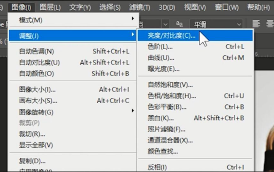Open 画布大小(S)... dialog
Screen dimensions: 274x172
(73, 101)
